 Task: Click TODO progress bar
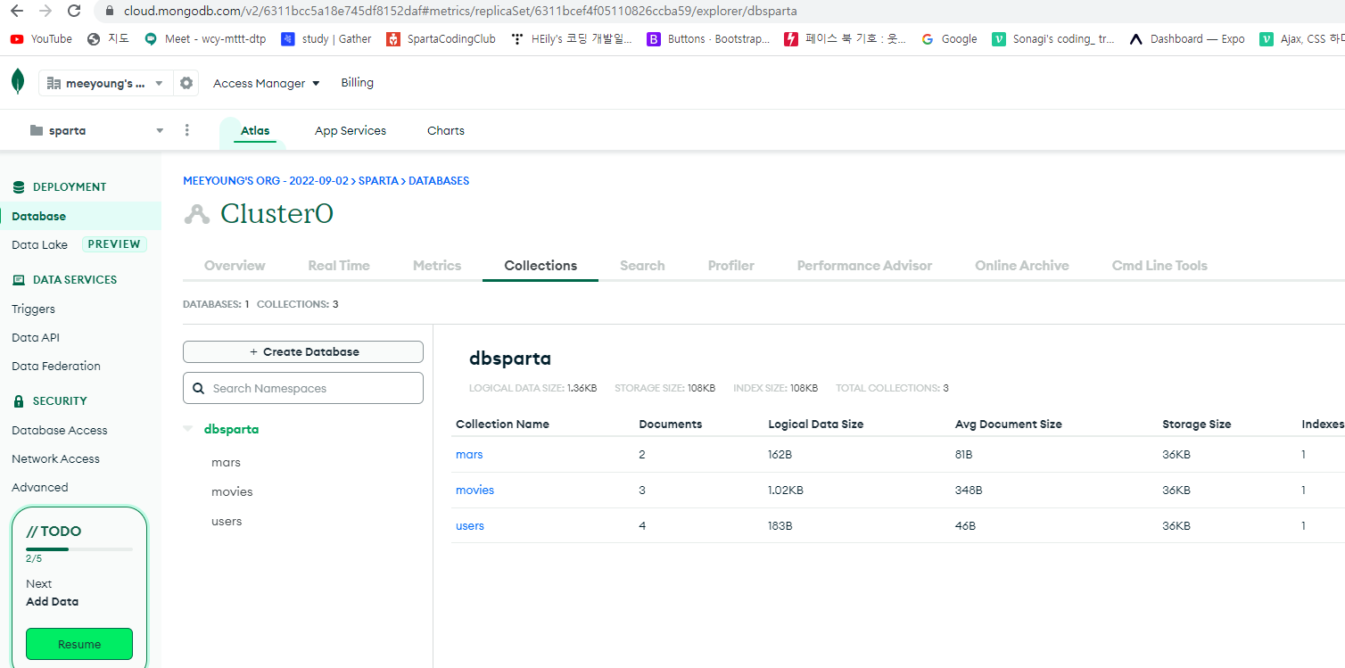coord(79,549)
